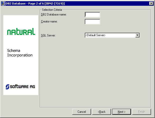Focus the Creator name input field
The width and height of the screenshot is (155, 118).
tap(92, 22)
